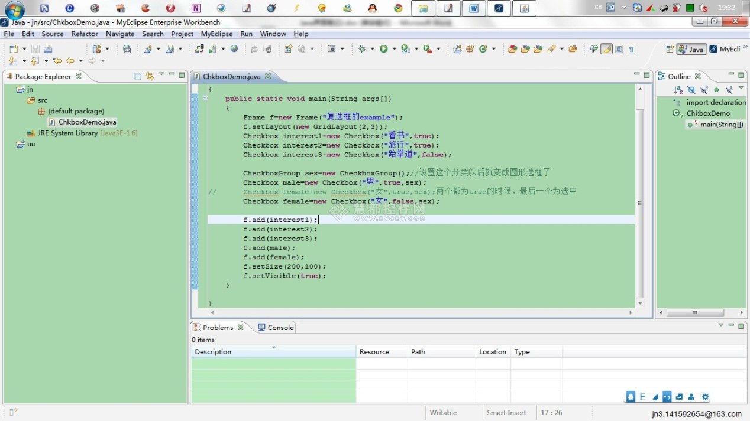Toggle Hide Fields in Outline view

[691, 90]
